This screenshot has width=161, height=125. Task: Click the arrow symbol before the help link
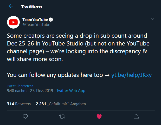107,75
